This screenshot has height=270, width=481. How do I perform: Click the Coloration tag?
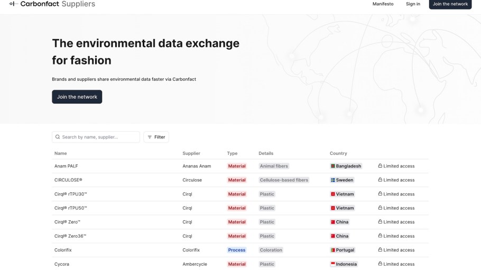pos(271,250)
